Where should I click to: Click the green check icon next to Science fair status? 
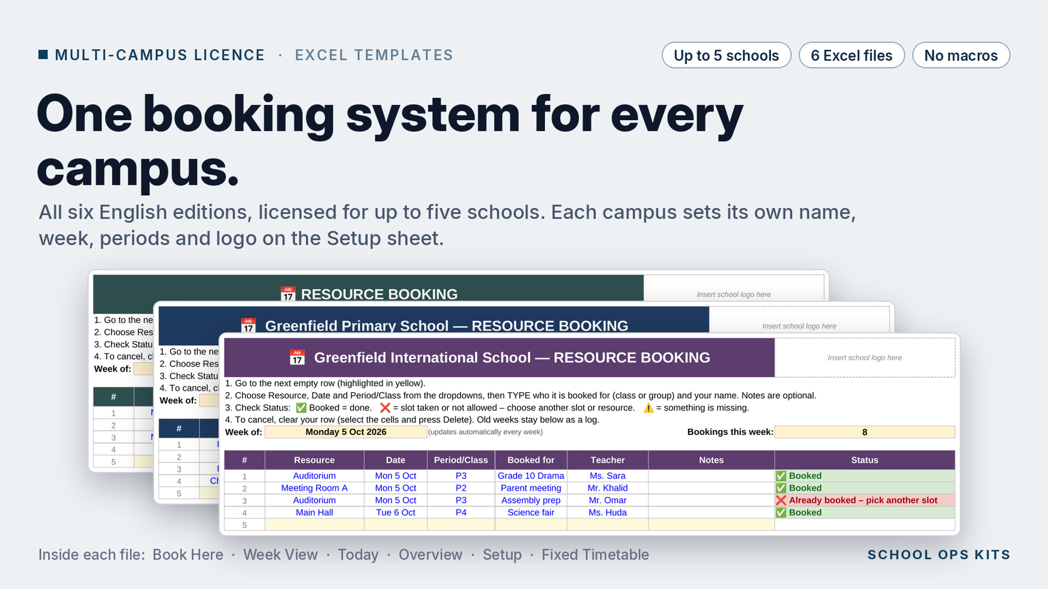tap(781, 513)
